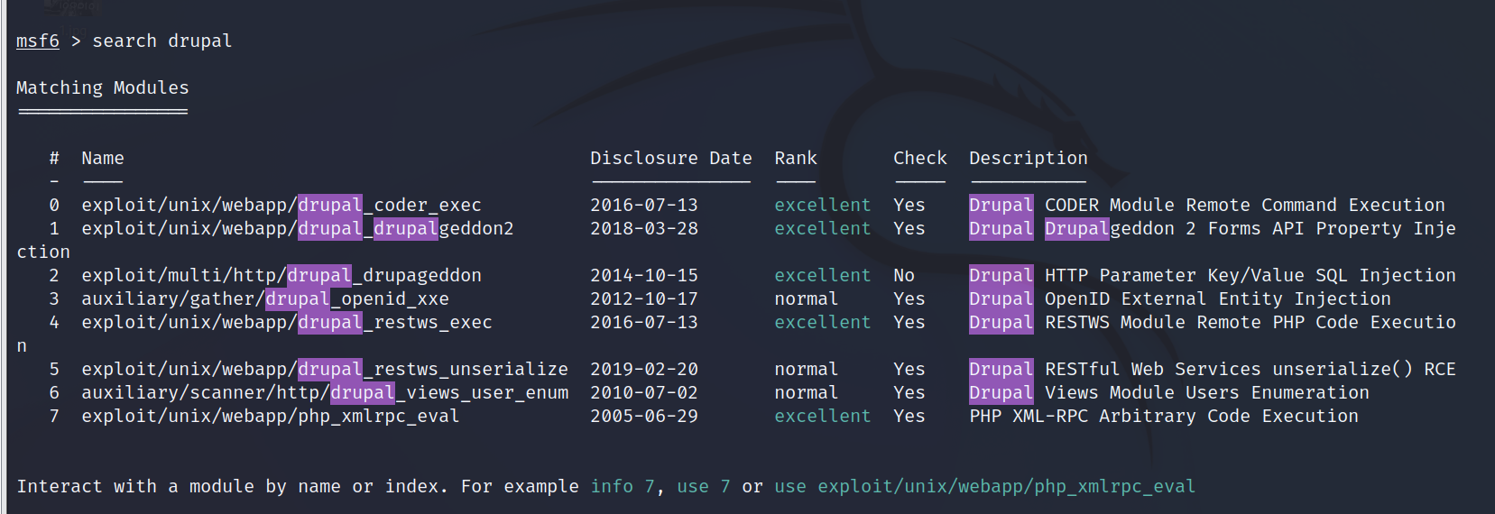Image resolution: width=1495 pixels, height=514 pixels.
Task: Click disclosure date 2005-06-29
Action: (x=644, y=417)
